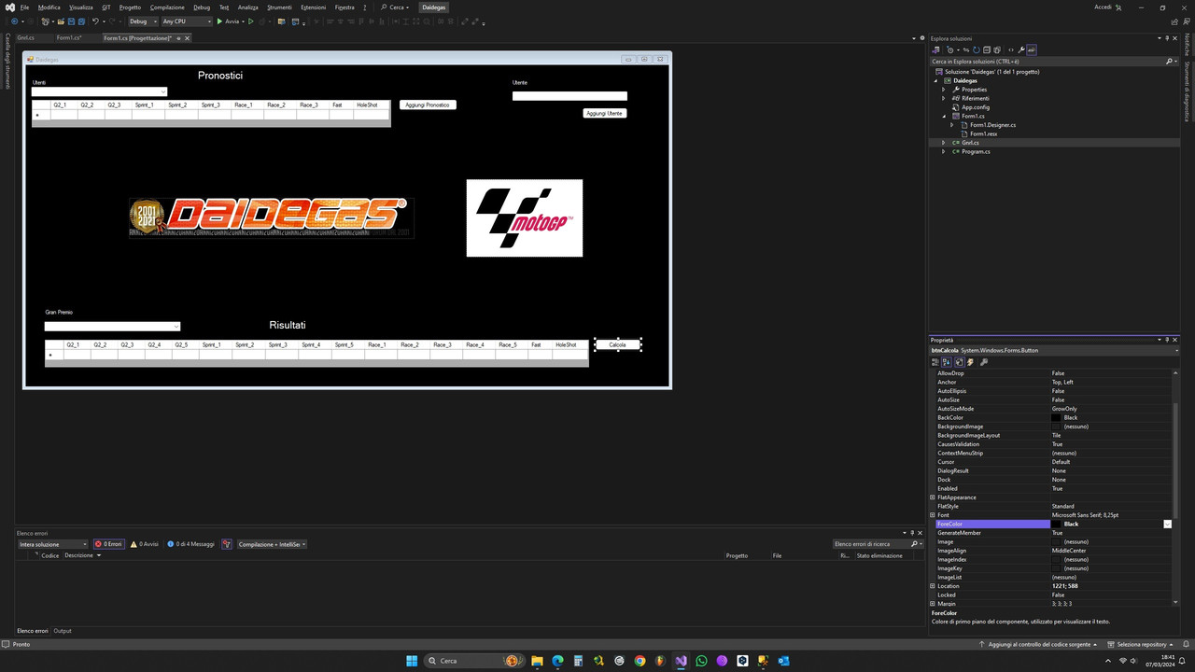Select the Aggiungi Pronostico button on the form
The width and height of the screenshot is (1195, 672).
(x=428, y=105)
